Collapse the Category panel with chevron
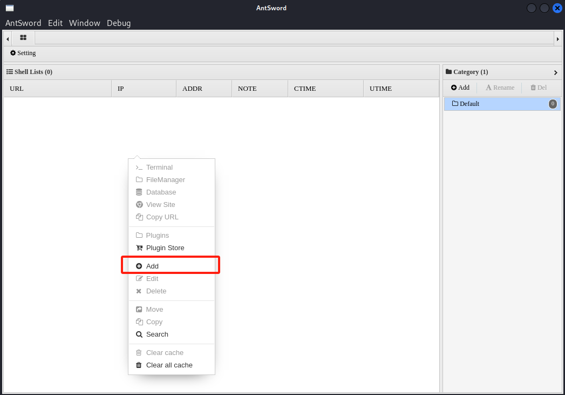 (x=555, y=72)
